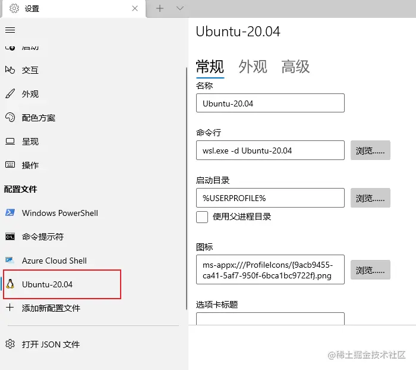Screen dimensions: 416x370
Task: Click the Azure Cloud Shell icon
Action: [x=10, y=261]
